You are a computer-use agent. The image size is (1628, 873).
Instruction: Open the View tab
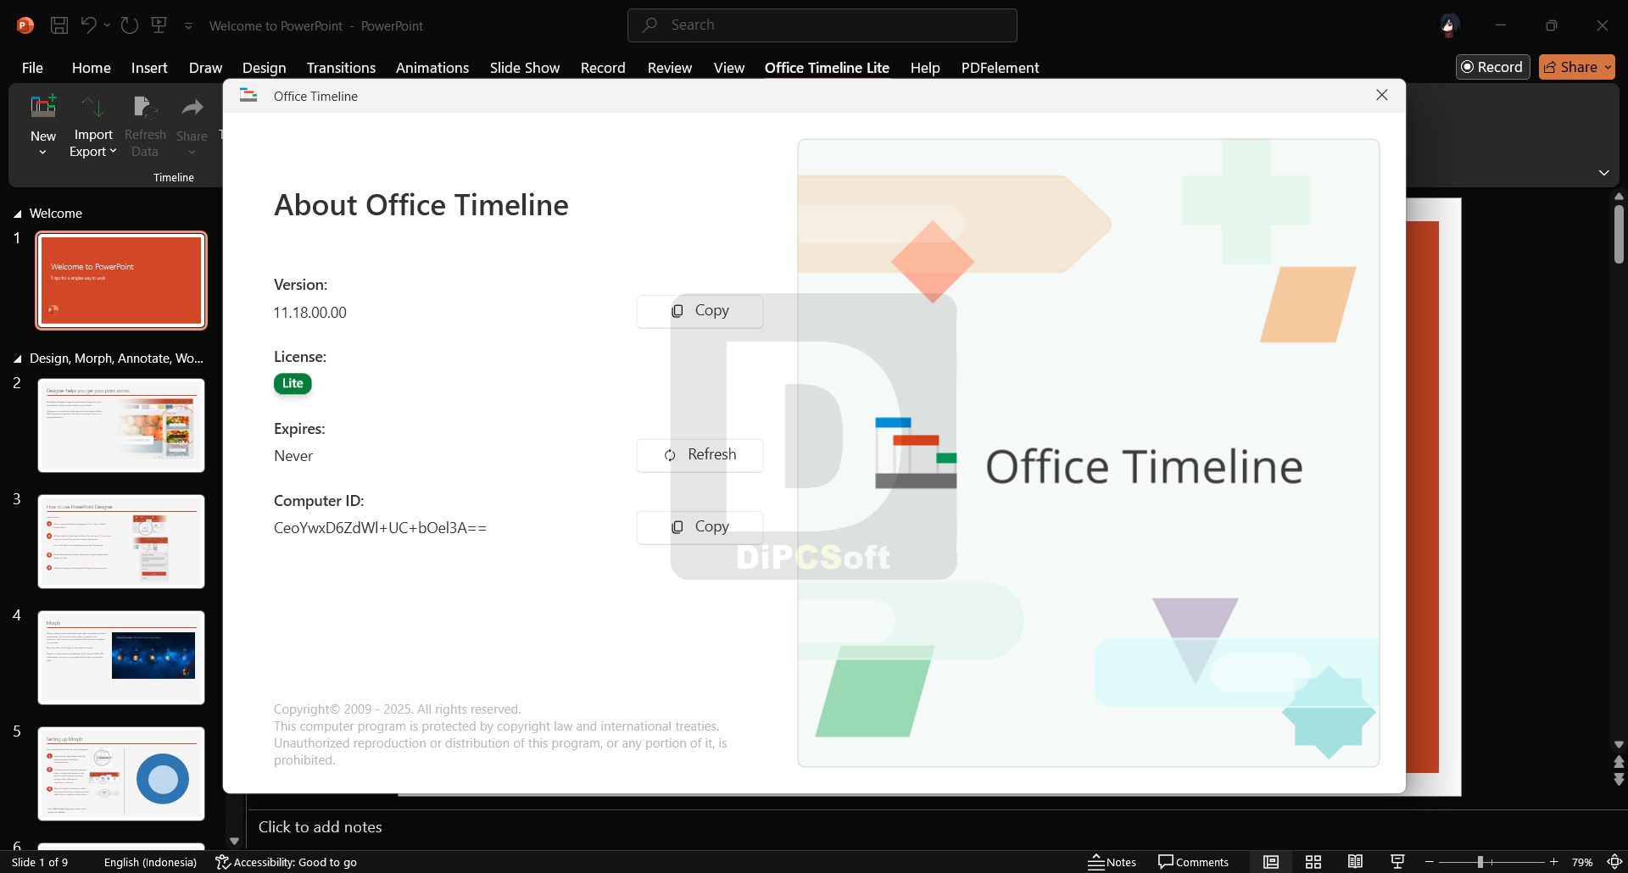coord(729,68)
